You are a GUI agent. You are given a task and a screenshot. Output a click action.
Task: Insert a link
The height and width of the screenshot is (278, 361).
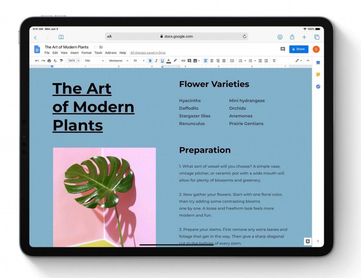point(183,61)
